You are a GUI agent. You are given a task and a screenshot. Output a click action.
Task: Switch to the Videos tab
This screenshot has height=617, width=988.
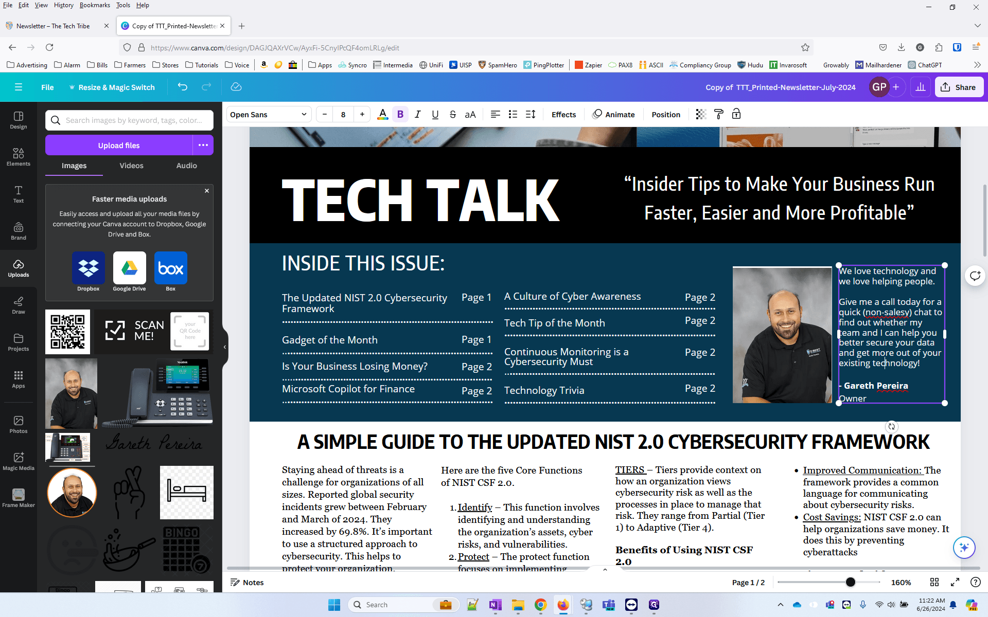click(132, 166)
